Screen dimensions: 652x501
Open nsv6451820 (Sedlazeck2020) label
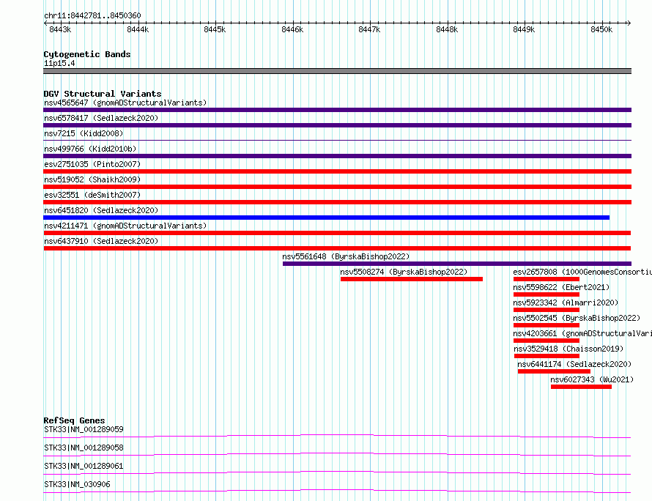tap(101, 210)
